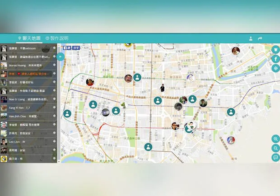This screenshot has width=280, height=196.
Task: Select Nae Er Liang's chat message
Action: click(x=28, y=99)
